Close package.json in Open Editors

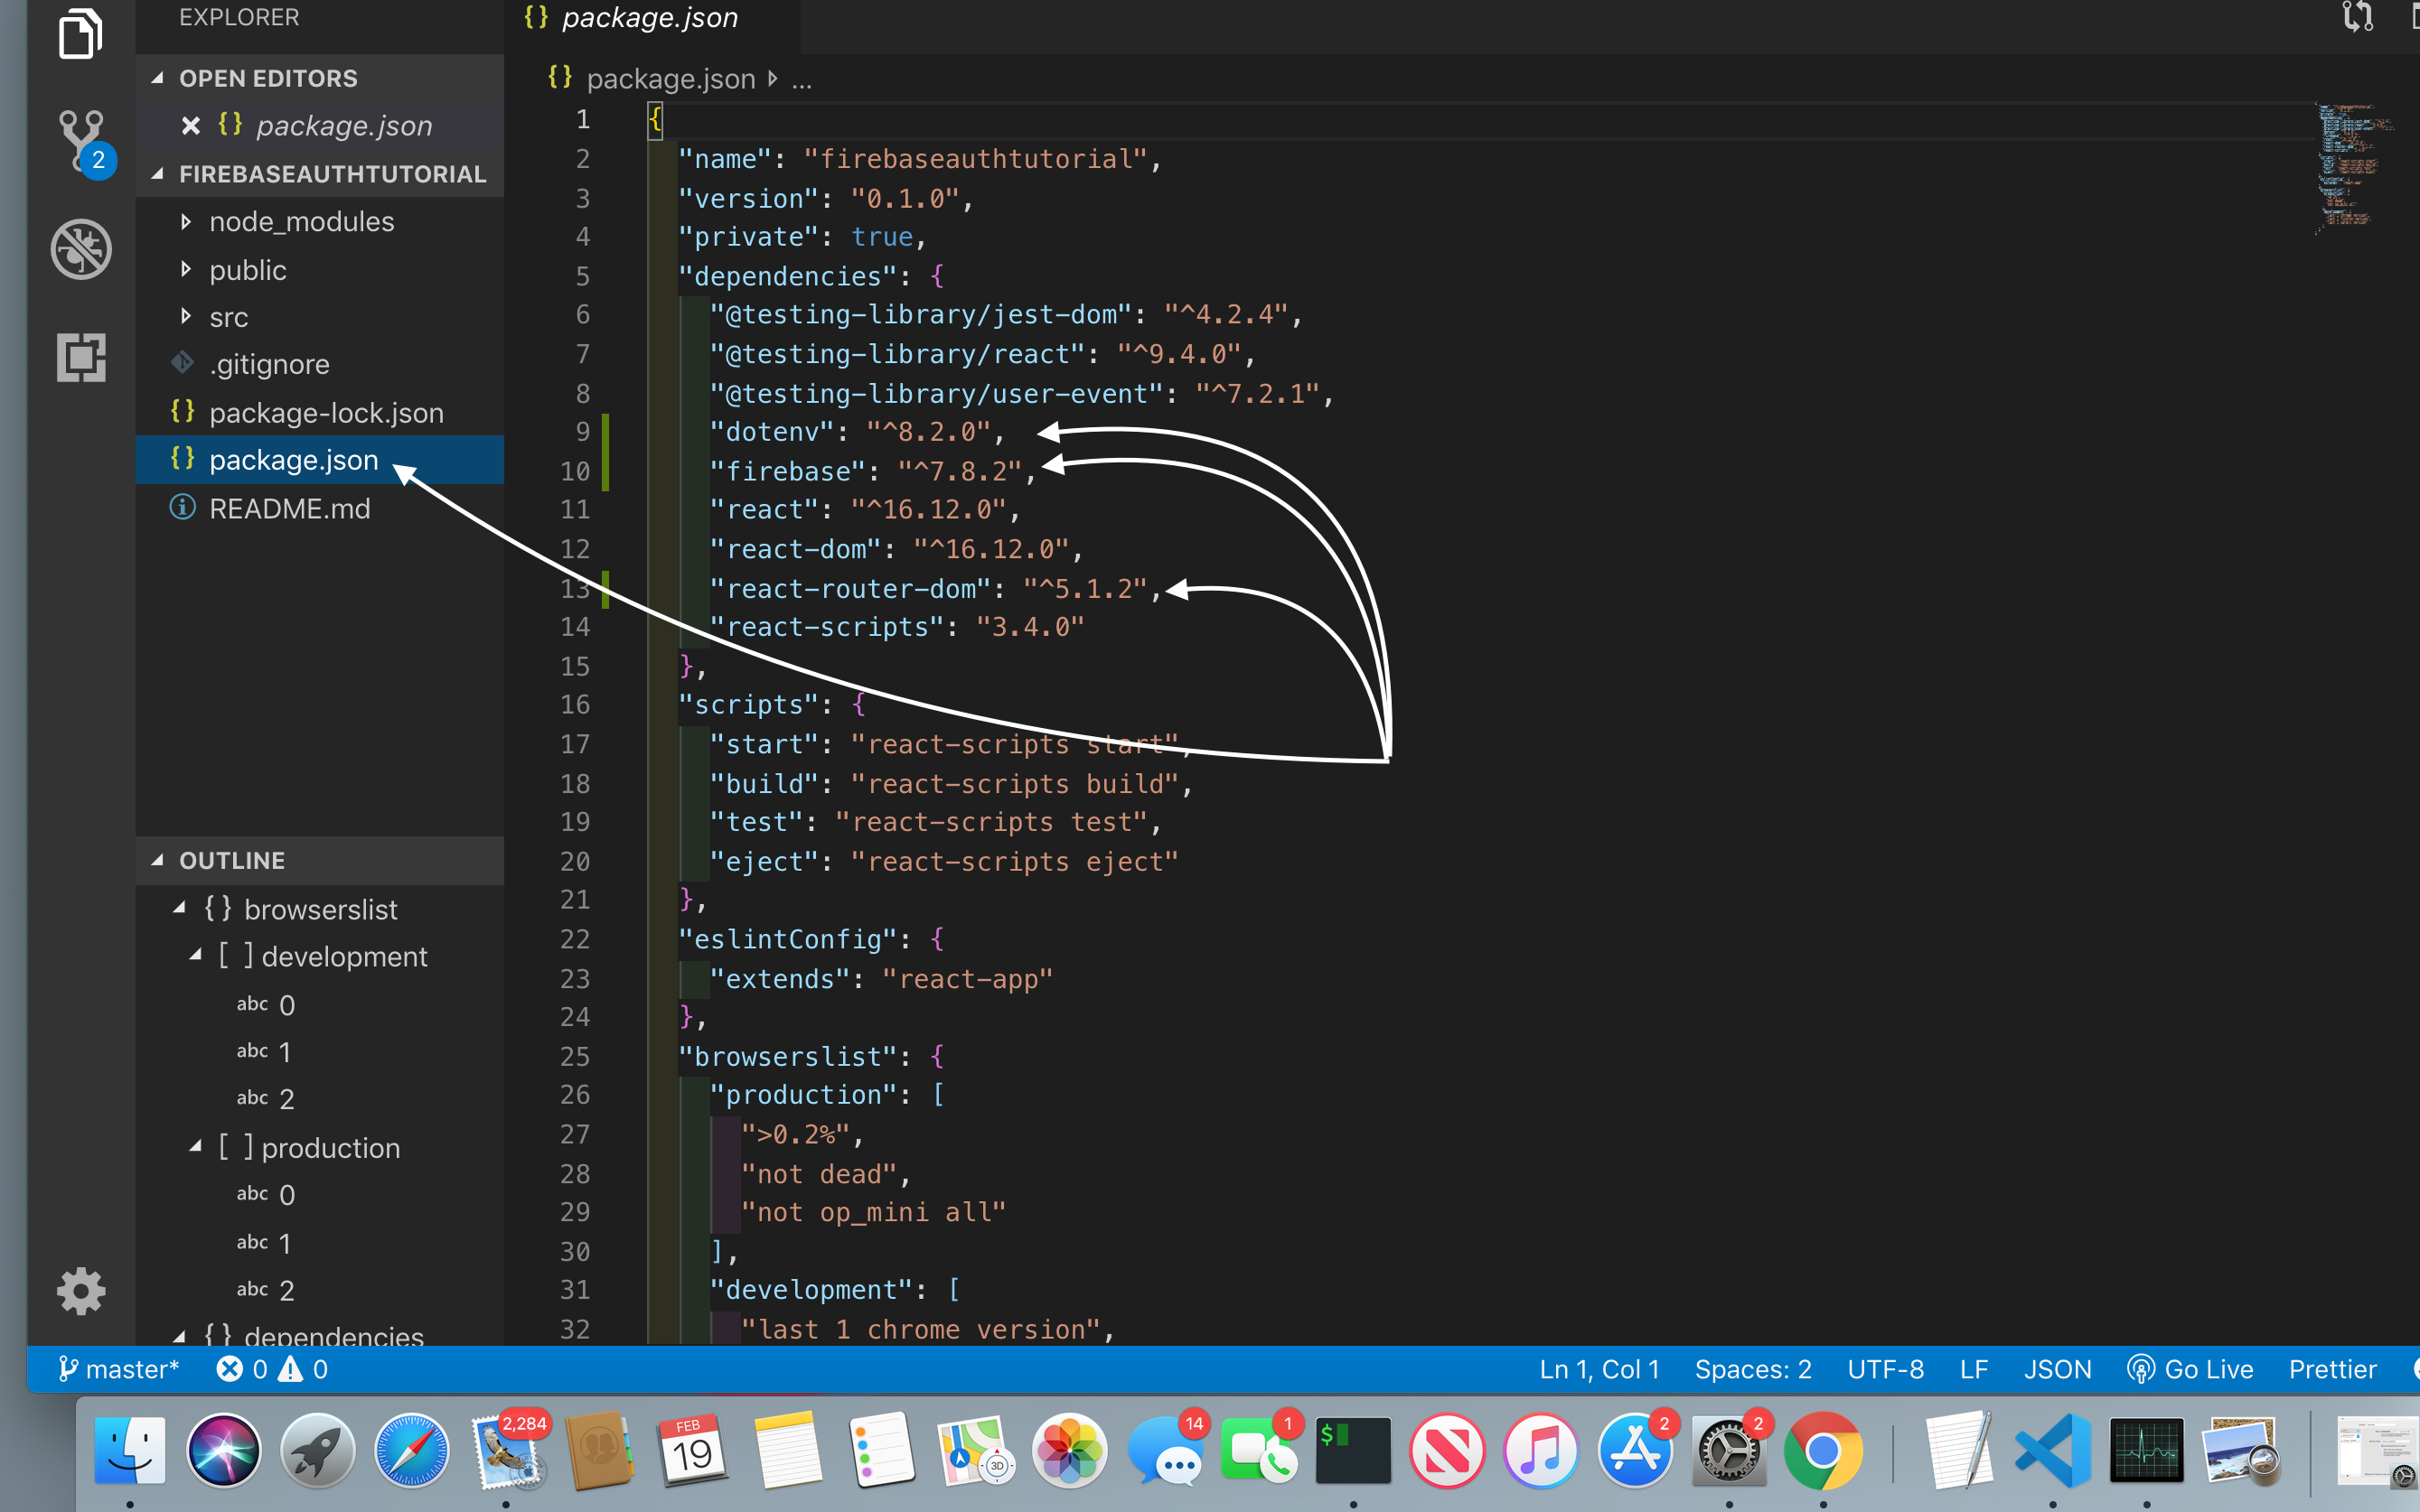click(x=190, y=126)
